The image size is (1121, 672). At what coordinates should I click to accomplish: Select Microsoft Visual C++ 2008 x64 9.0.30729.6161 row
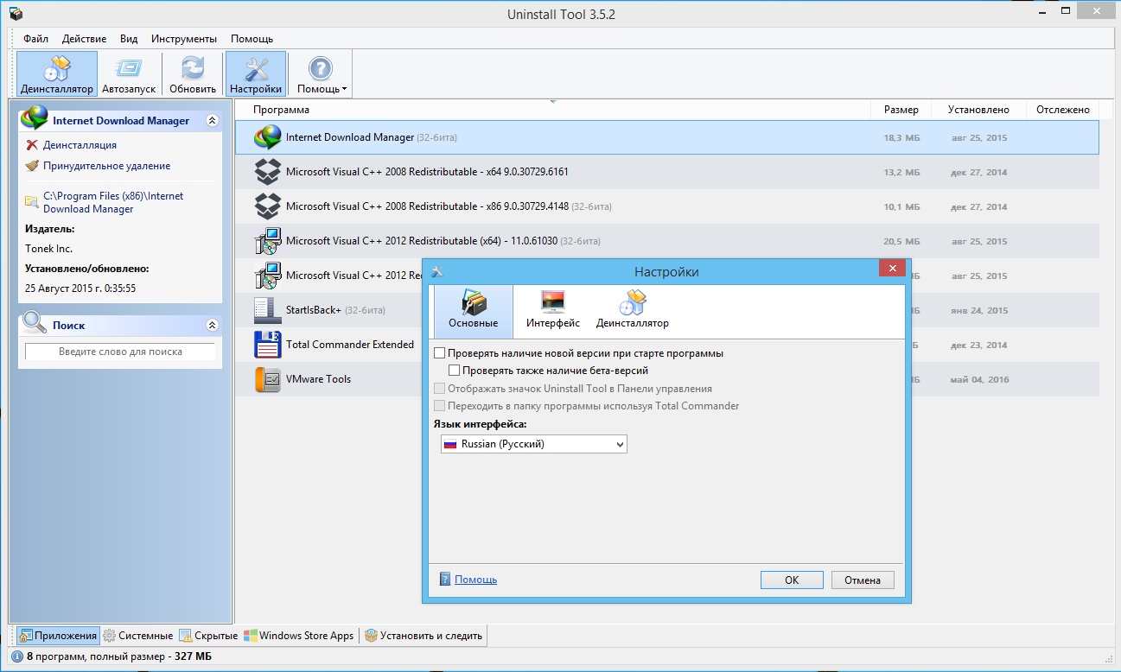[x=667, y=172]
